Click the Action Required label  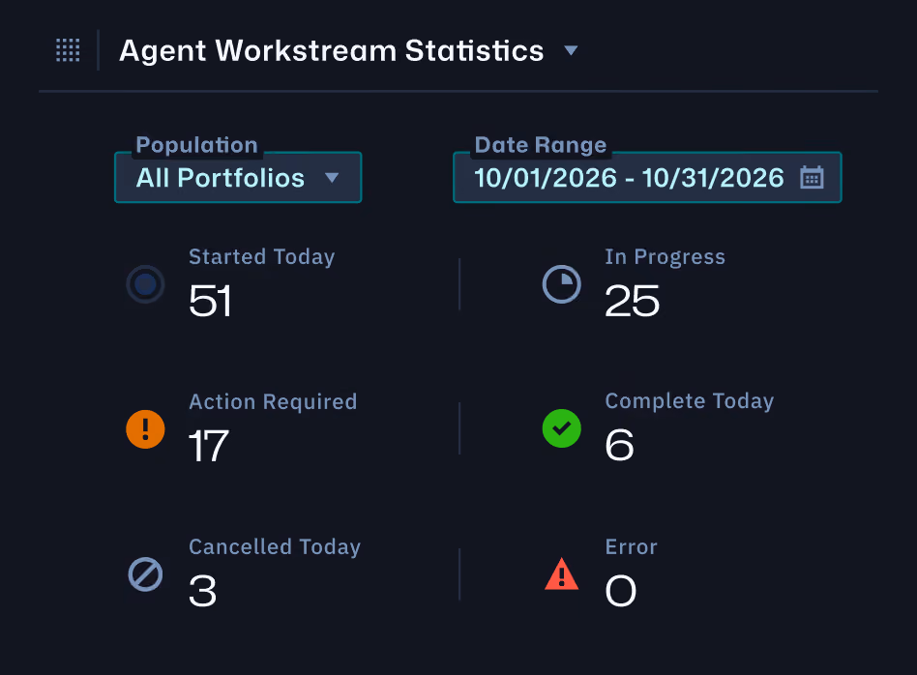(273, 402)
